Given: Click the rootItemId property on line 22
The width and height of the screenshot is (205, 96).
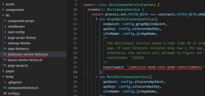Looking at the screenshot, I should point(113,67).
